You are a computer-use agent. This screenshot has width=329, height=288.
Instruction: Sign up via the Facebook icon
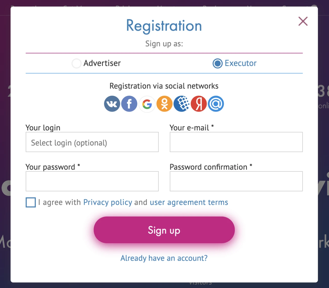pos(129,104)
